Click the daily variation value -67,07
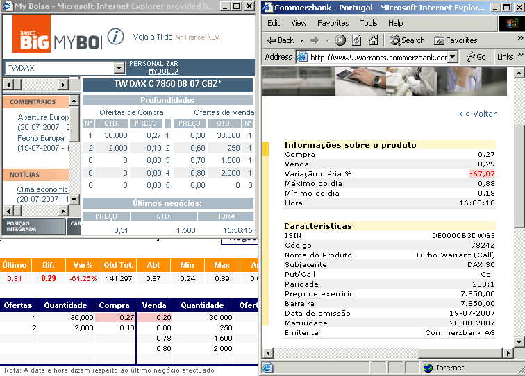525x376 pixels. click(482, 174)
